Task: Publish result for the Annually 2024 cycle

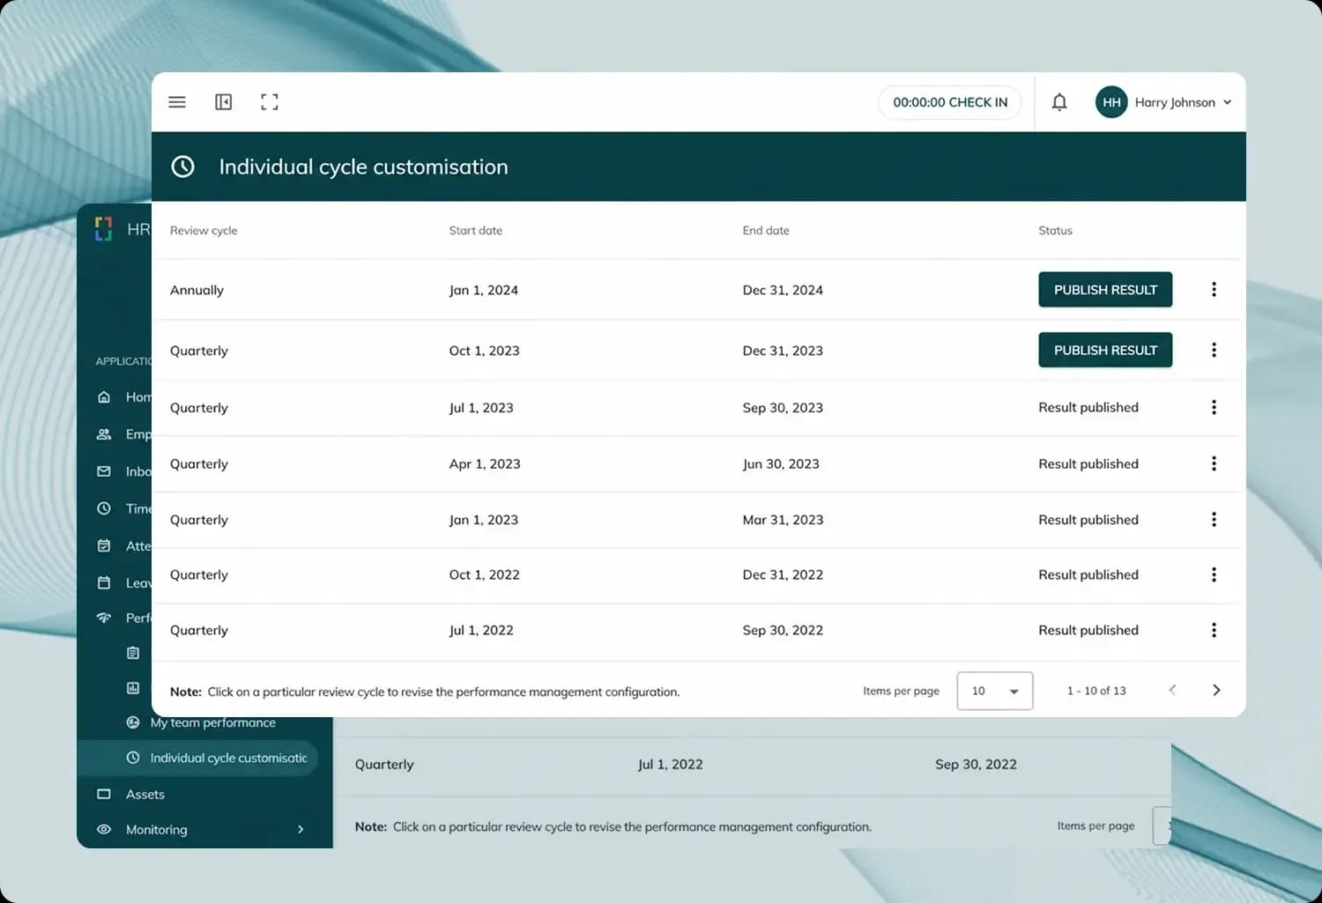Action: tap(1105, 290)
